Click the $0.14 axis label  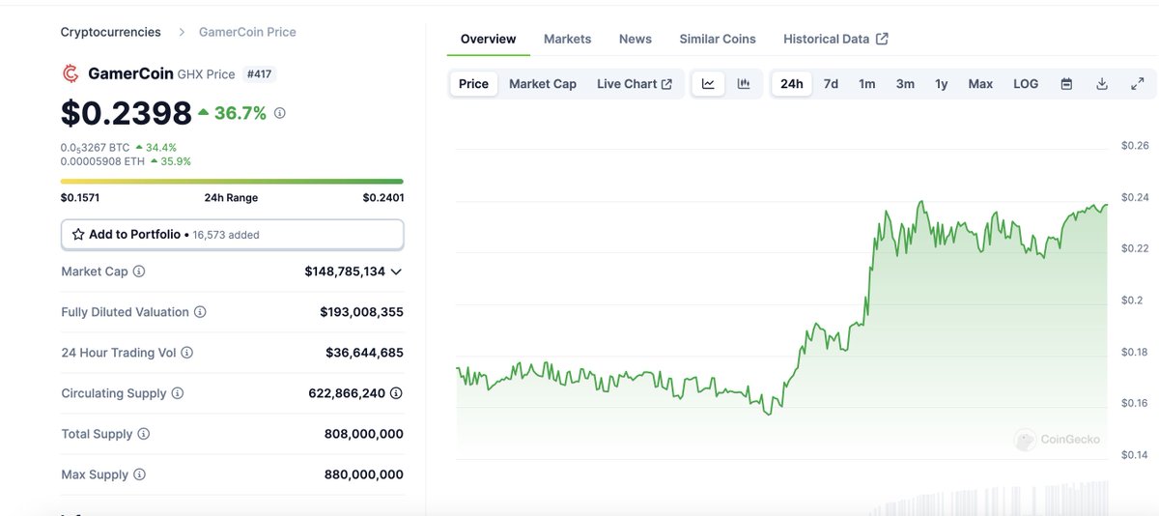[x=1135, y=454]
